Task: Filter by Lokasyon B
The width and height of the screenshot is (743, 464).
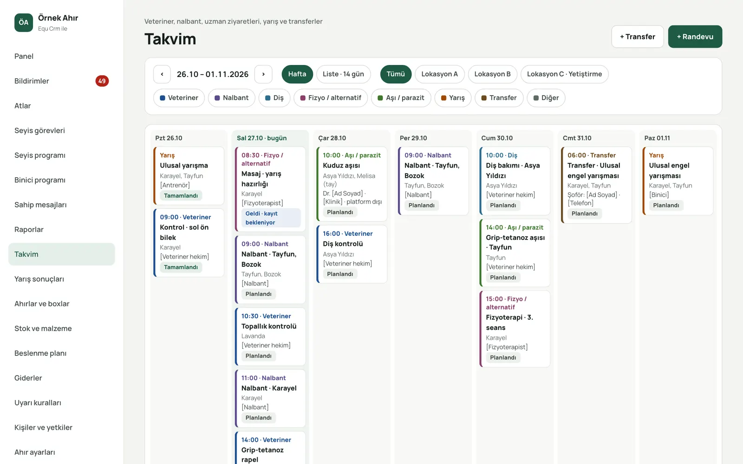Action: (492, 74)
